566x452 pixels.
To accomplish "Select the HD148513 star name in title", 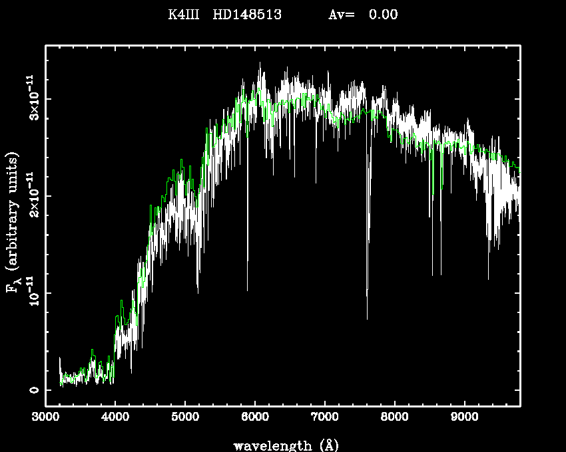I will [246, 15].
